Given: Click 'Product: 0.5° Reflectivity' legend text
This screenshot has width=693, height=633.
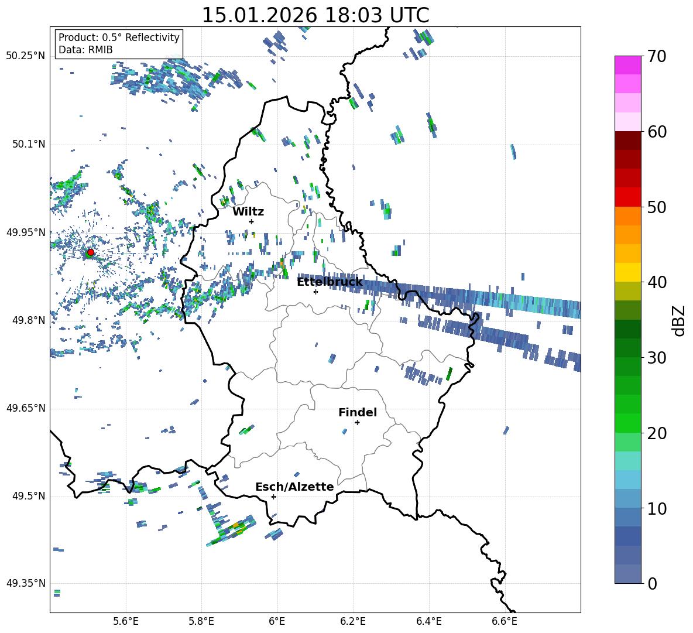Looking at the screenshot, I should tap(119, 37).
